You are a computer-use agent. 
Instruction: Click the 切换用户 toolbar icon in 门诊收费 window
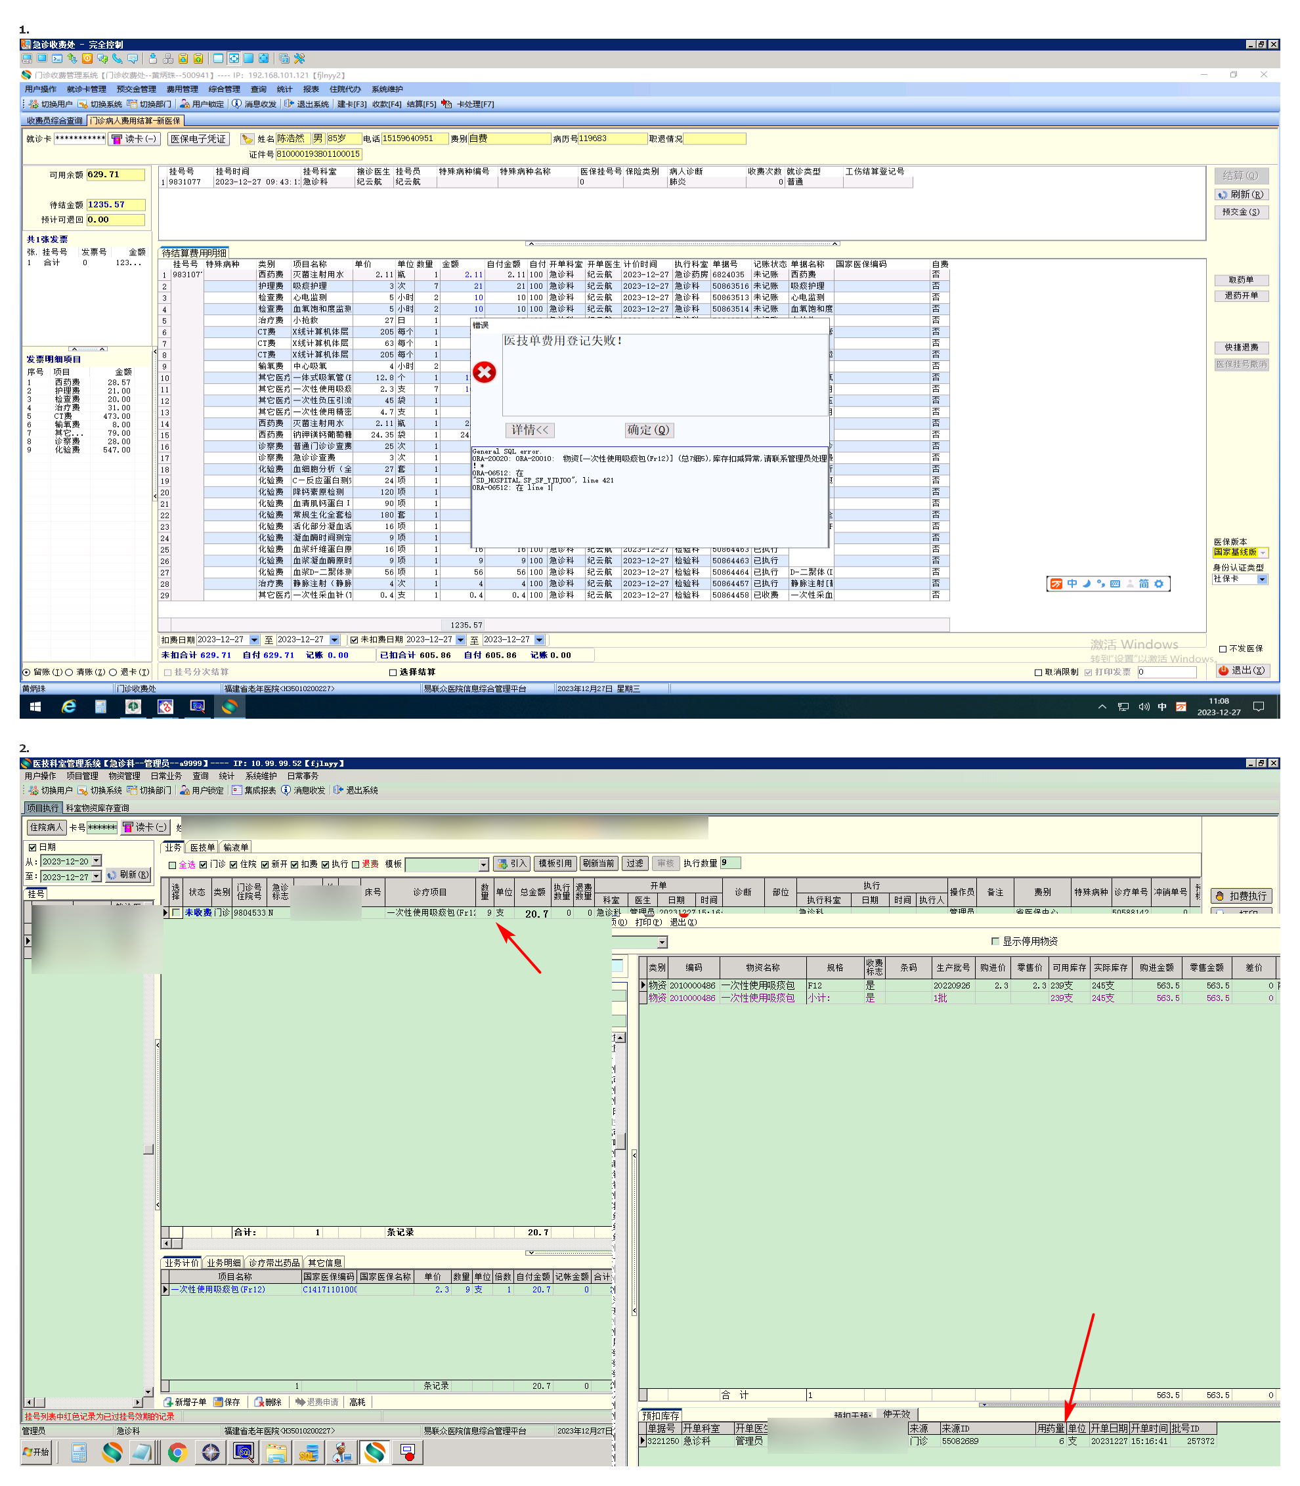click(33, 104)
